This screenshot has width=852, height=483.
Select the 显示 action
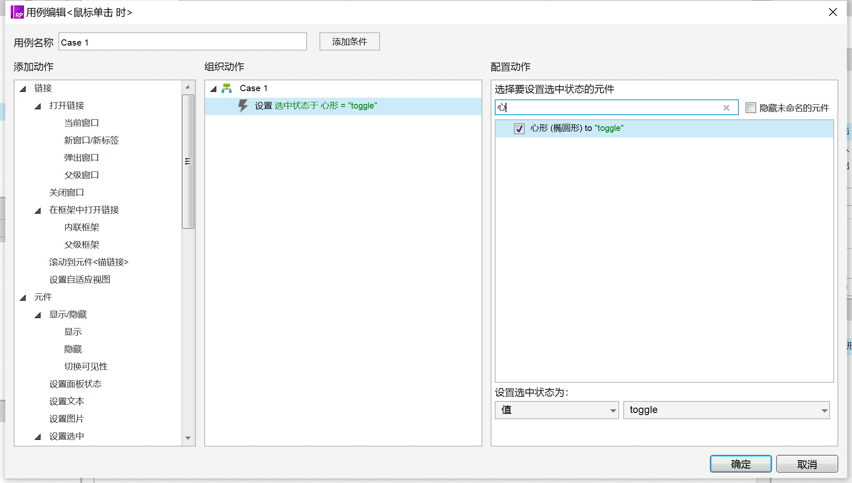tap(73, 332)
